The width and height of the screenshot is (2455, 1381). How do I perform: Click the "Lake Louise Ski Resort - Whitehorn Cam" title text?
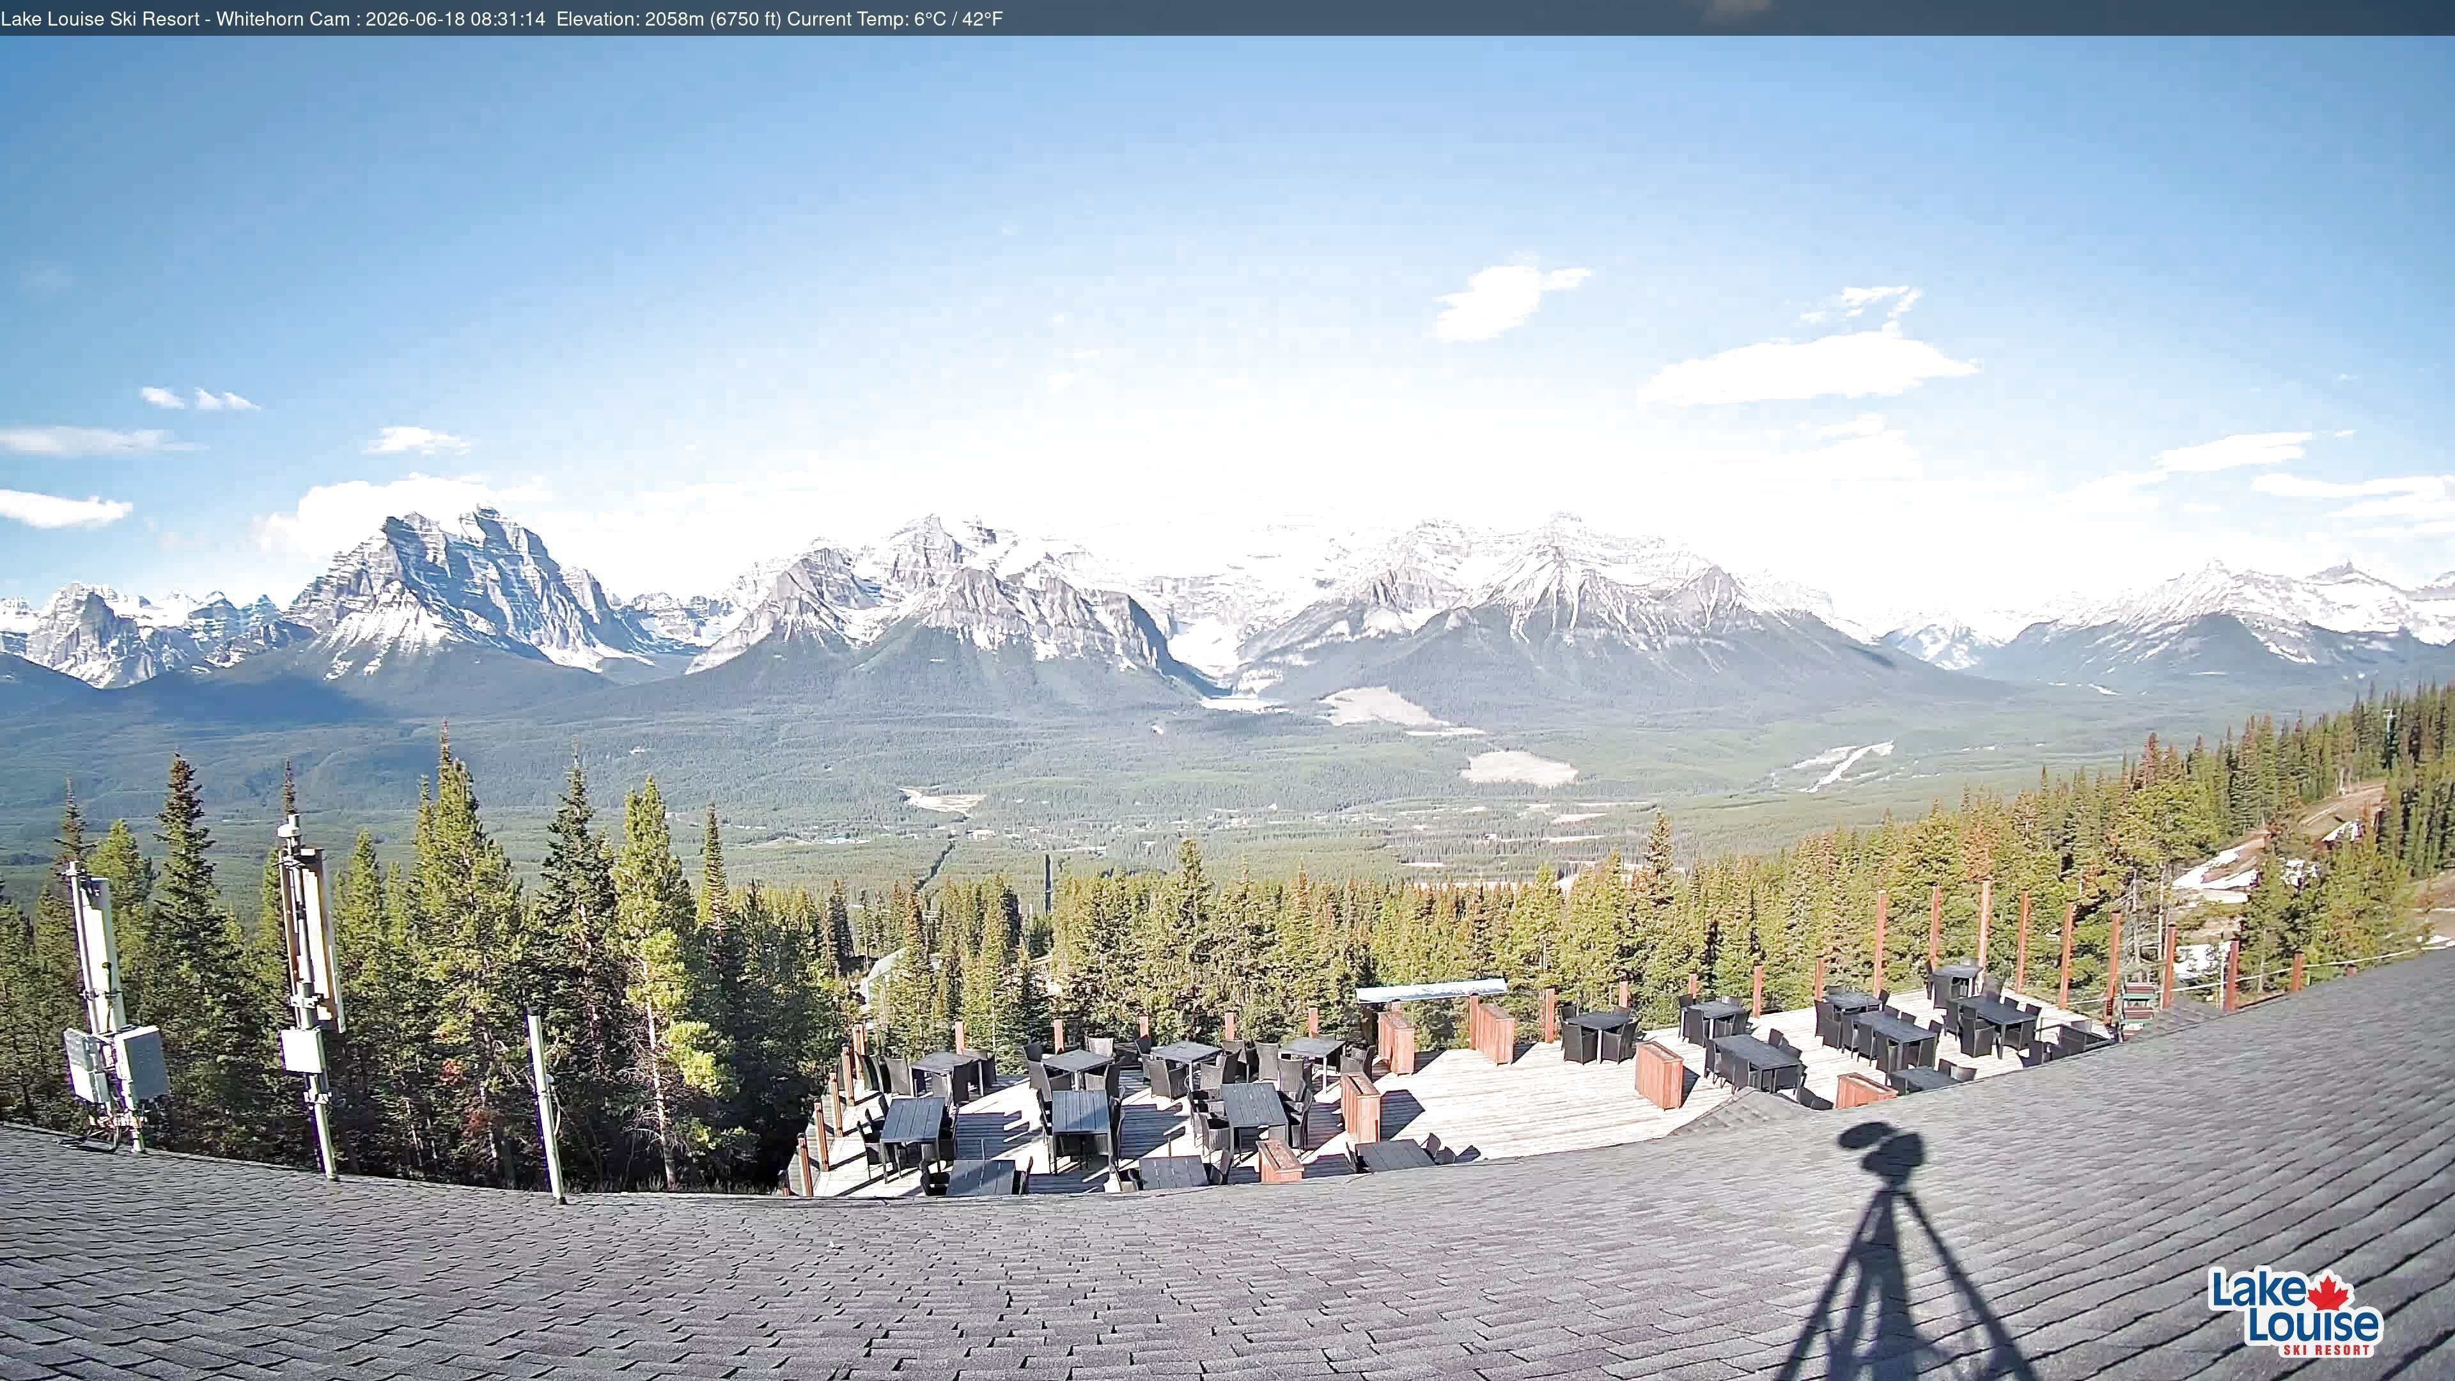(175, 19)
